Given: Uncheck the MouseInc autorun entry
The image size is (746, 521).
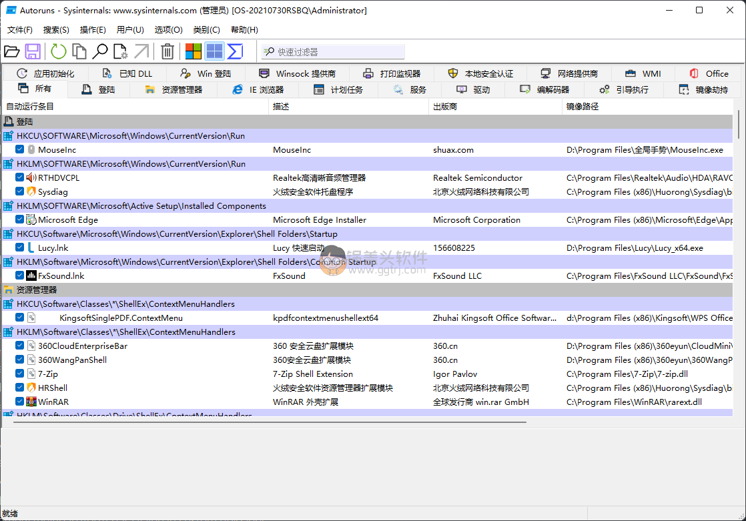Looking at the screenshot, I should click(19, 149).
